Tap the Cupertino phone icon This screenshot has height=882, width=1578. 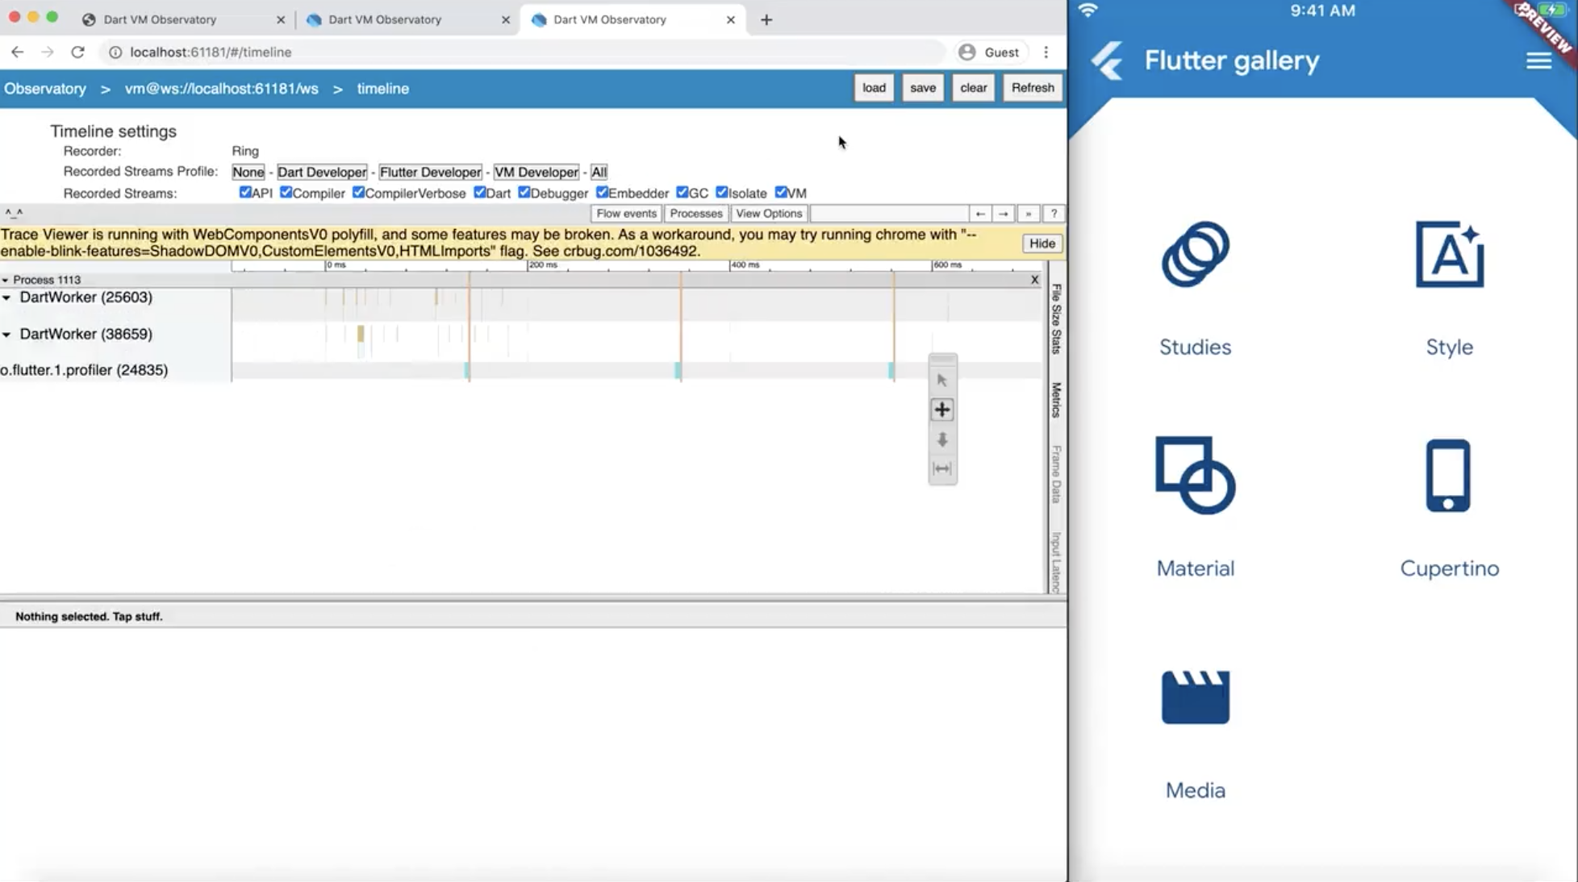[1448, 476]
